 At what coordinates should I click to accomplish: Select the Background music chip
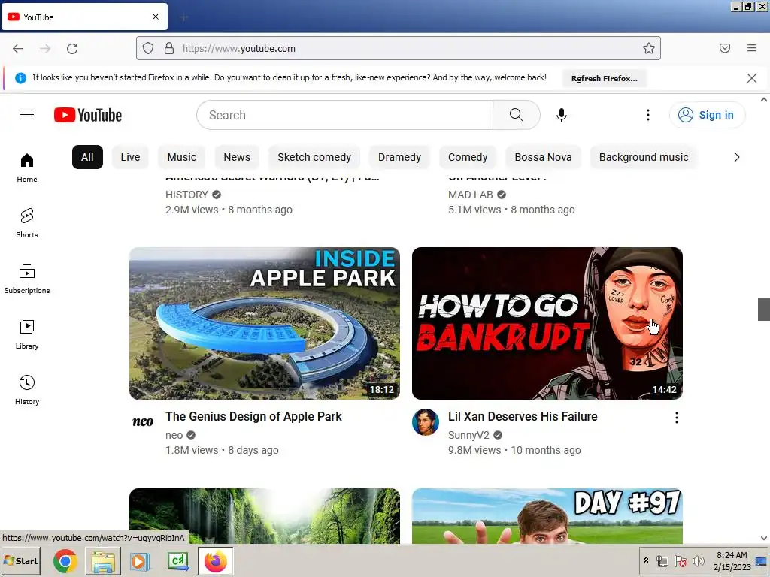click(x=644, y=157)
